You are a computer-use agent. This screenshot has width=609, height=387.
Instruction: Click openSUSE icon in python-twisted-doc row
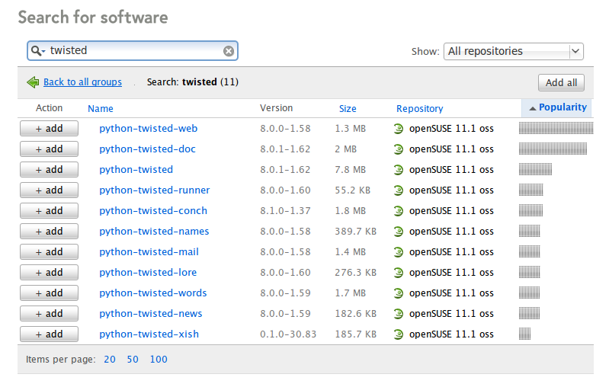(399, 149)
